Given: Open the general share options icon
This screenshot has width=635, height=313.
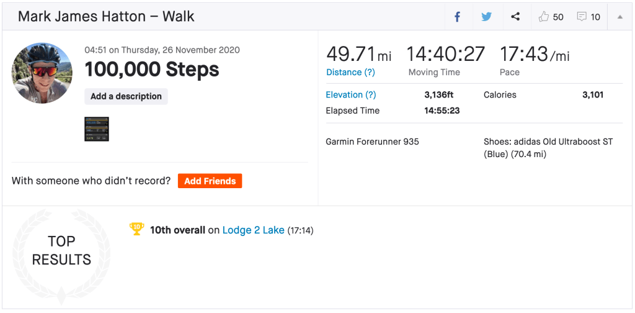Looking at the screenshot, I should [x=515, y=17].
